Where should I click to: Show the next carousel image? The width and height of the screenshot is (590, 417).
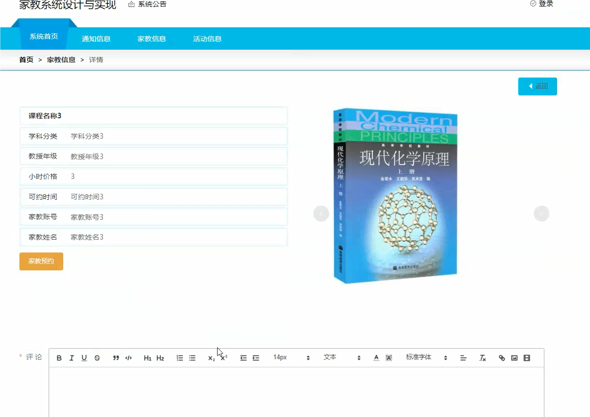pyautogui.click(x=542, y=214)
